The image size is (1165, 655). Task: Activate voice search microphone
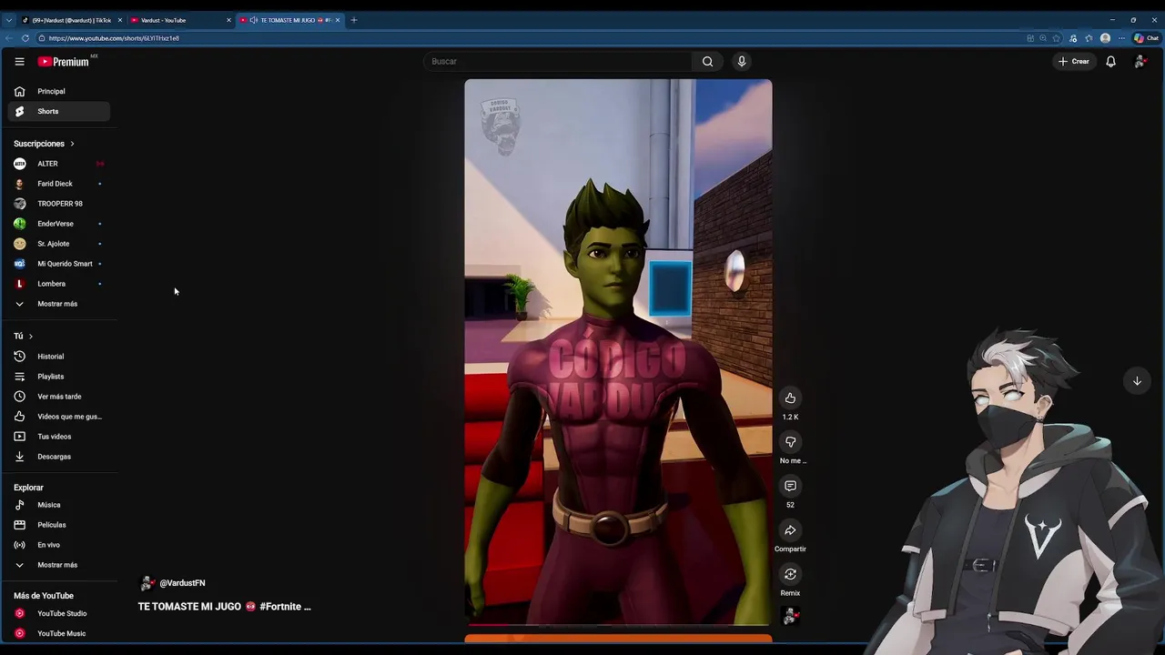742,61
